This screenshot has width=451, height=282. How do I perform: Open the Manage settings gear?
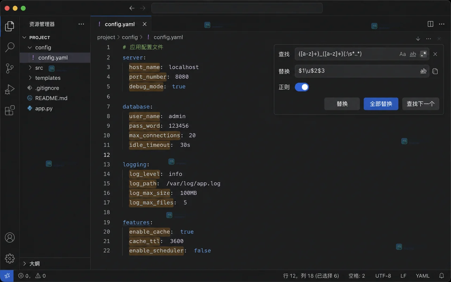[x=10, y=258]
